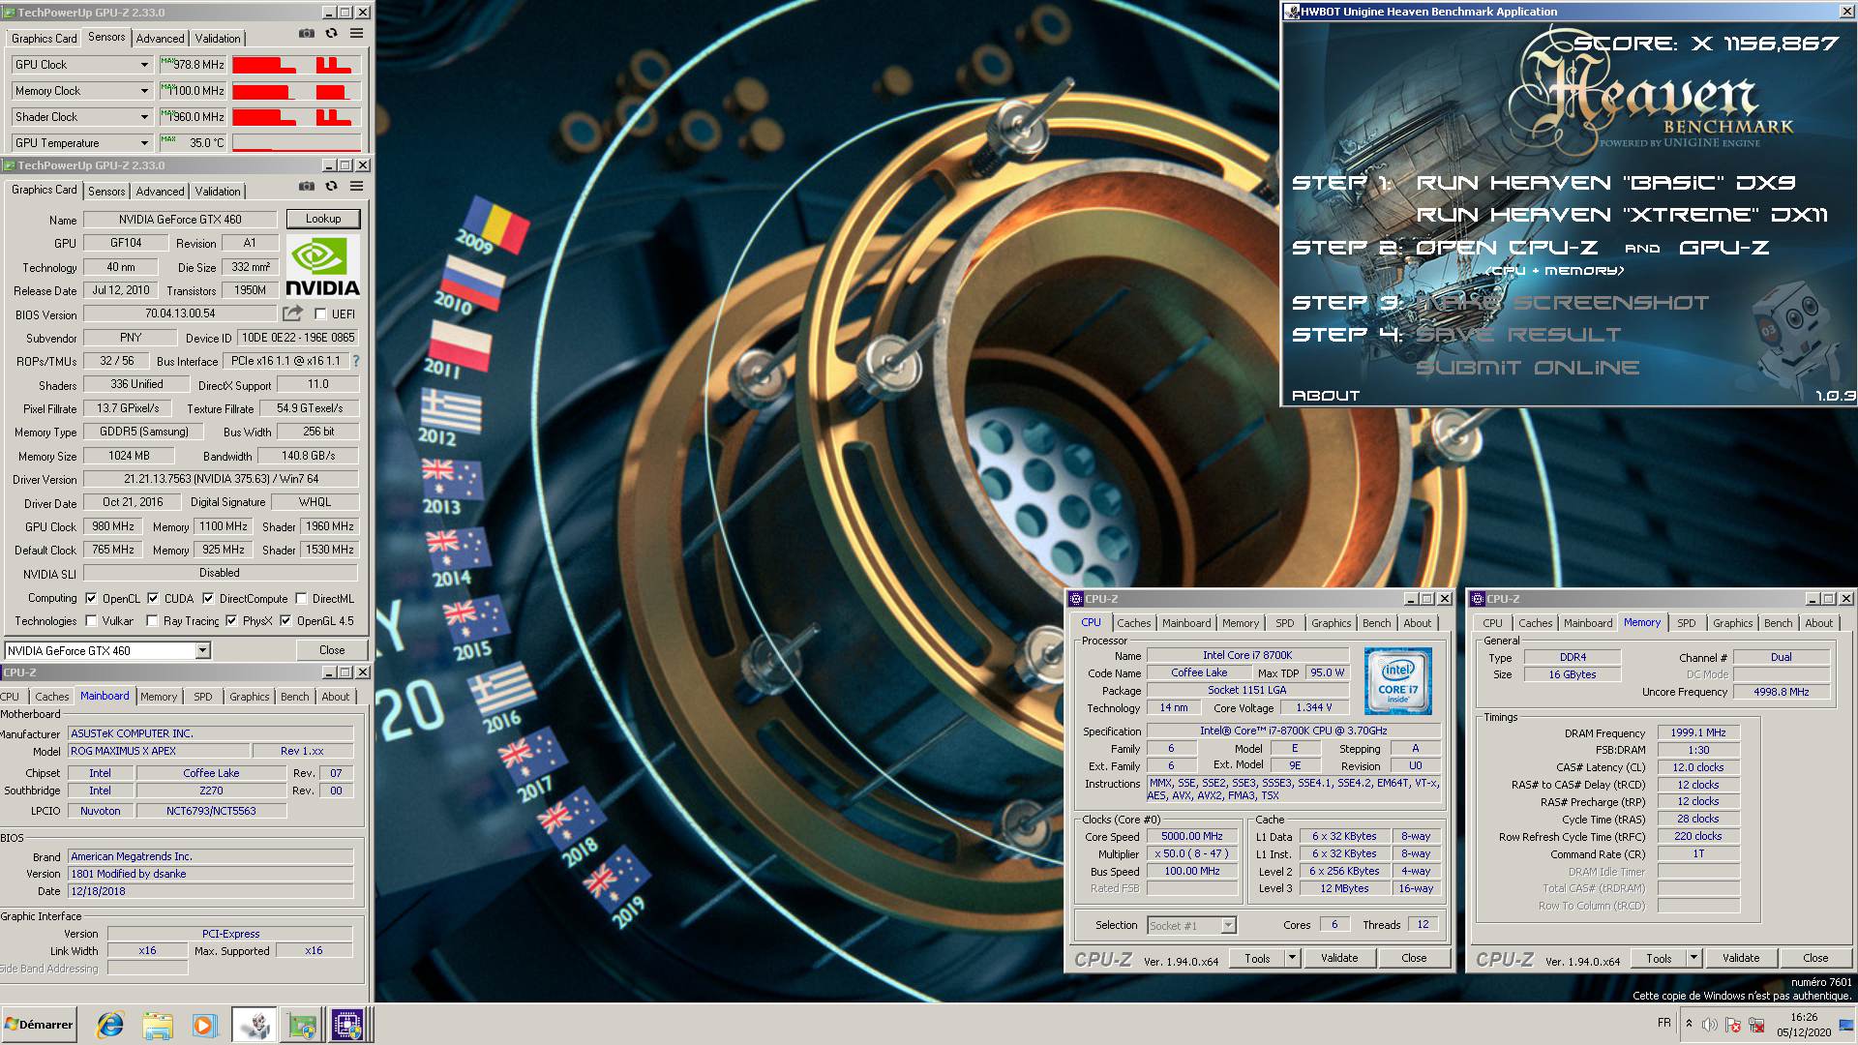Open the Socket #1 selection dropdown in CPU-Z

click(1228, 926)
